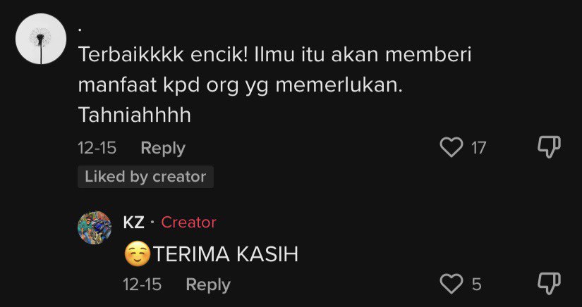Open KZ username profile link
This screenshot has width=582, height=307.
(133, 223)
